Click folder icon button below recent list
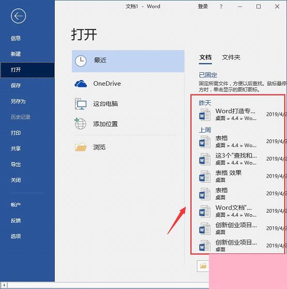 pos(203,266)
